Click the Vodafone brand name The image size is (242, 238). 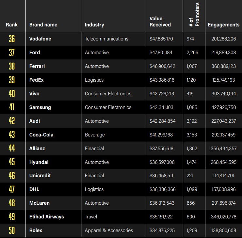tap(40, 39)
